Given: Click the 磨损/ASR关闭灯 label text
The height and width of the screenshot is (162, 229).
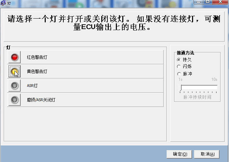Looking at the screenshot, I should click(x=41, y=100).
